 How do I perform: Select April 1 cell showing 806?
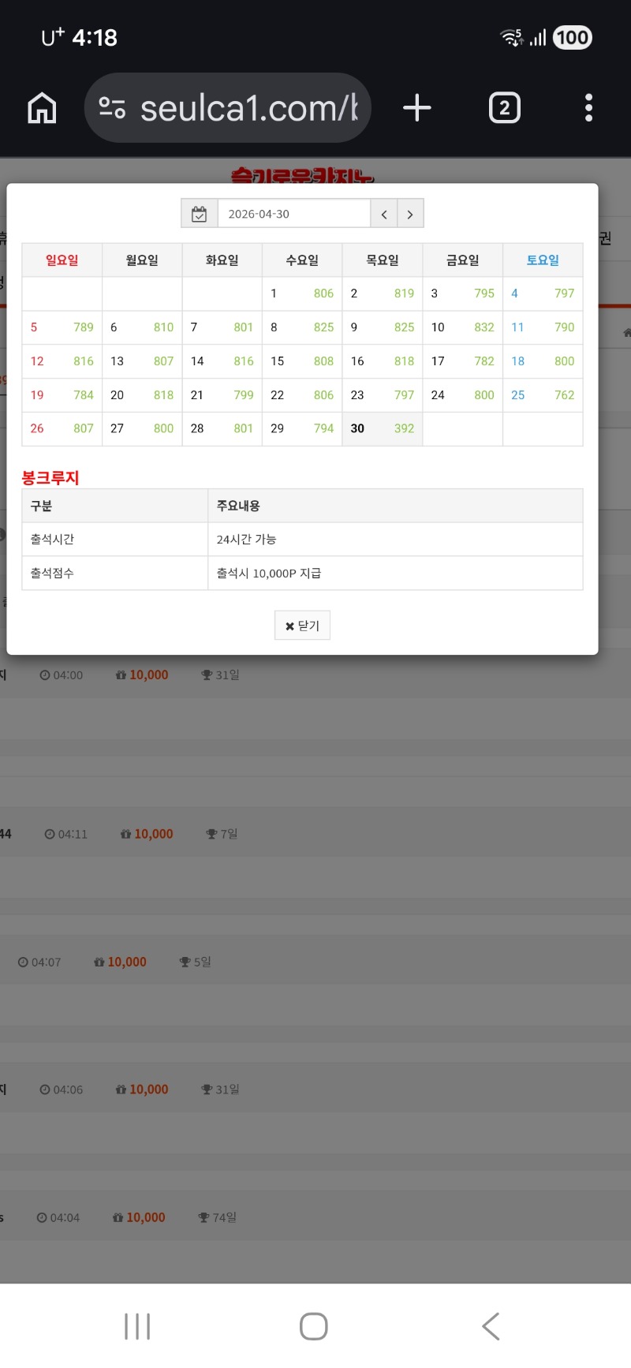[x=302, y=293]
